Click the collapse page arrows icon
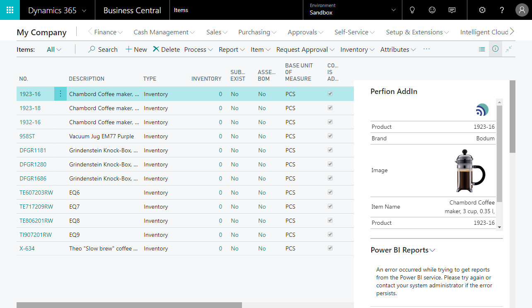This screenshot has width=532, height=308. click(509, 49)
